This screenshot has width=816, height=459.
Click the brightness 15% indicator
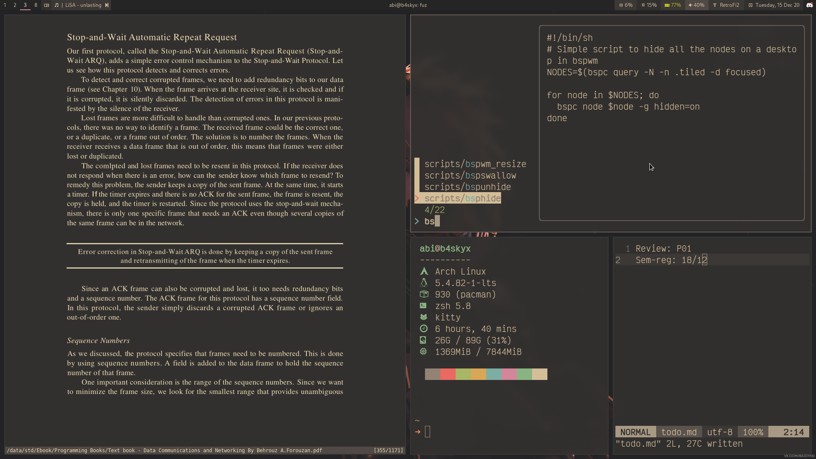pyautogui.click(x=649, y=5)
